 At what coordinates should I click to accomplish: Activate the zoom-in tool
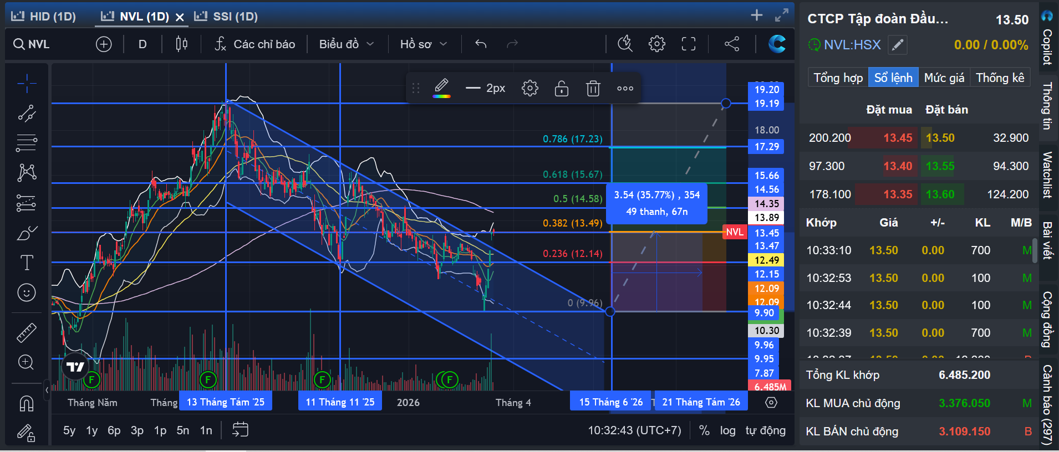27,362
